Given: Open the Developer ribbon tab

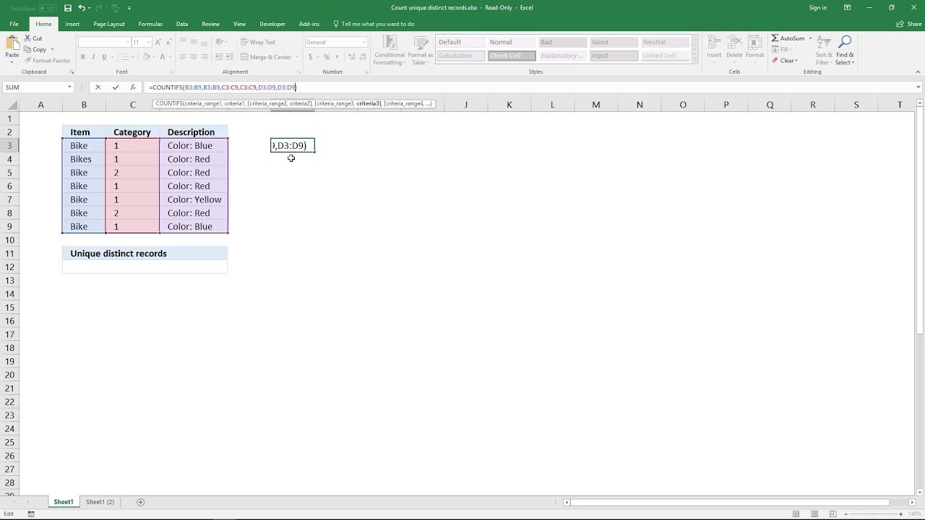Looking at the screenshot, I should [272, 24].
